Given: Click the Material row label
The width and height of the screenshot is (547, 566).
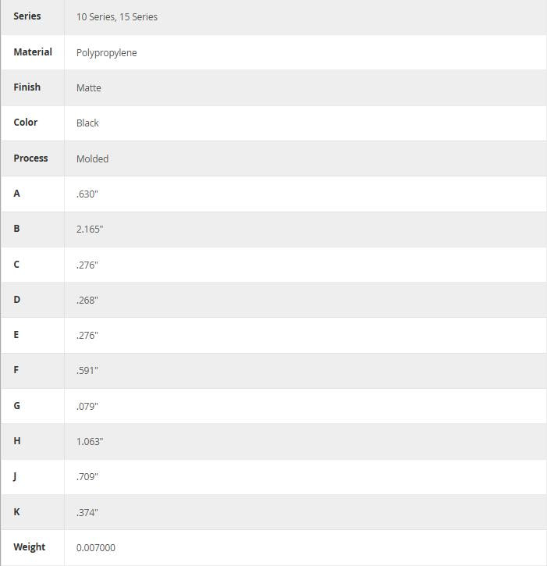Looking at the screenshot, I should 33,52.
